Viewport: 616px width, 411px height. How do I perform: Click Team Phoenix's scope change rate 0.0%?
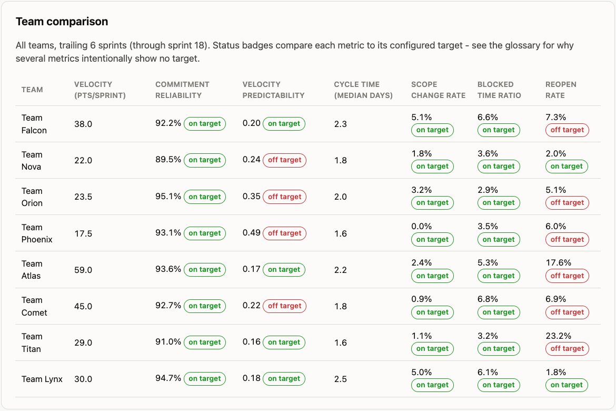[x=422, y=227]
